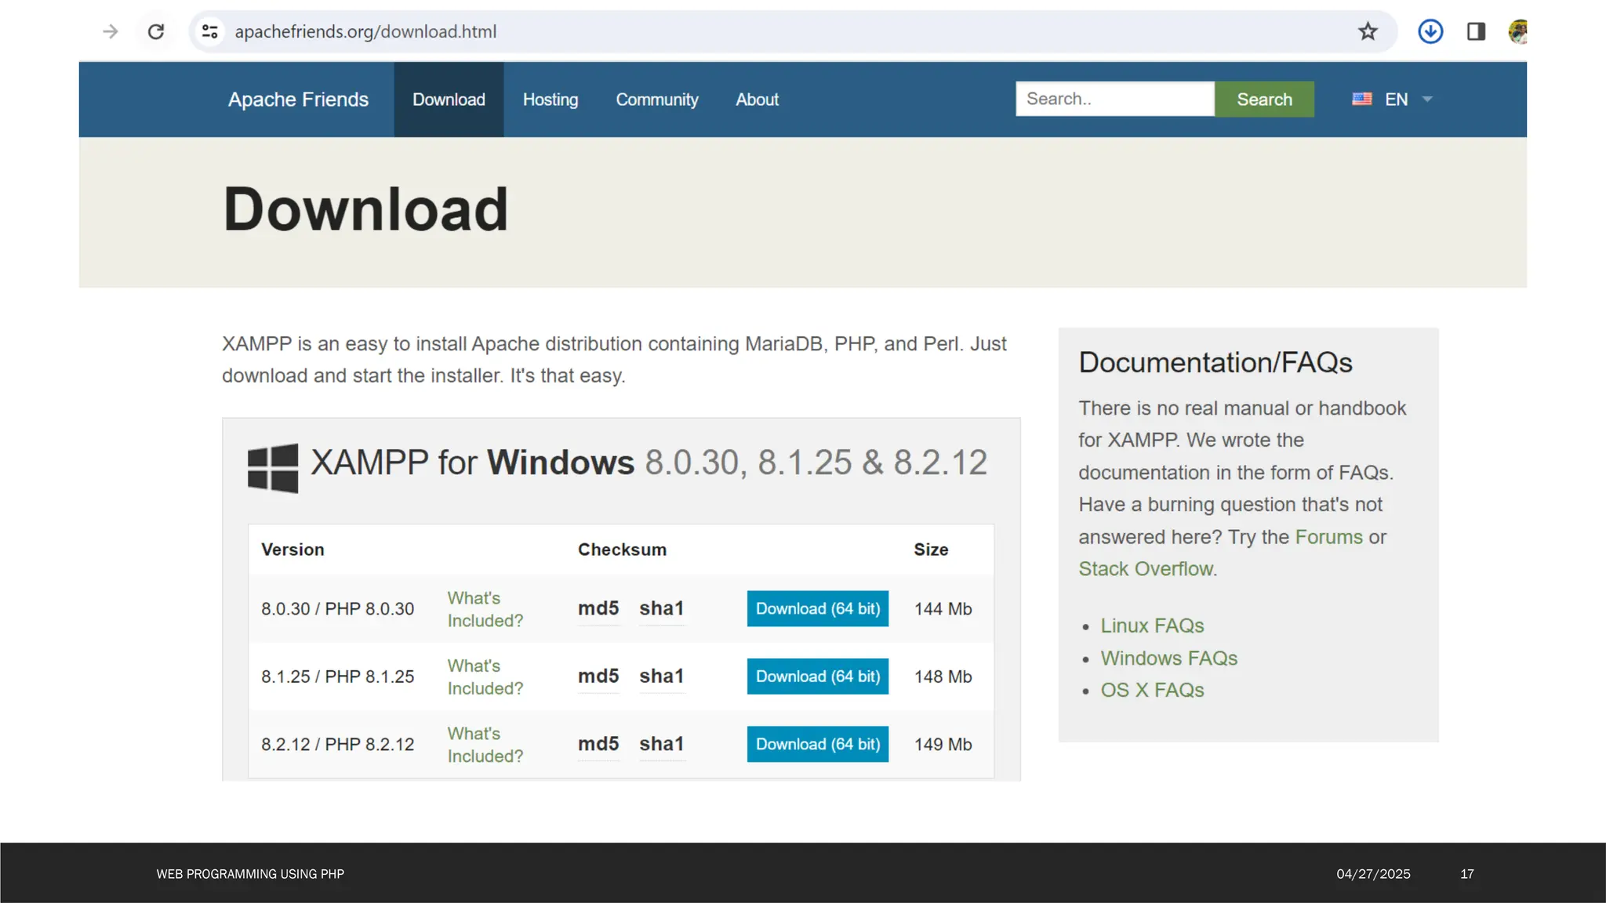Expand the EN language dropdown arrow
This screenshot has height=903, width=1606.
click(x=1427, y=100)
